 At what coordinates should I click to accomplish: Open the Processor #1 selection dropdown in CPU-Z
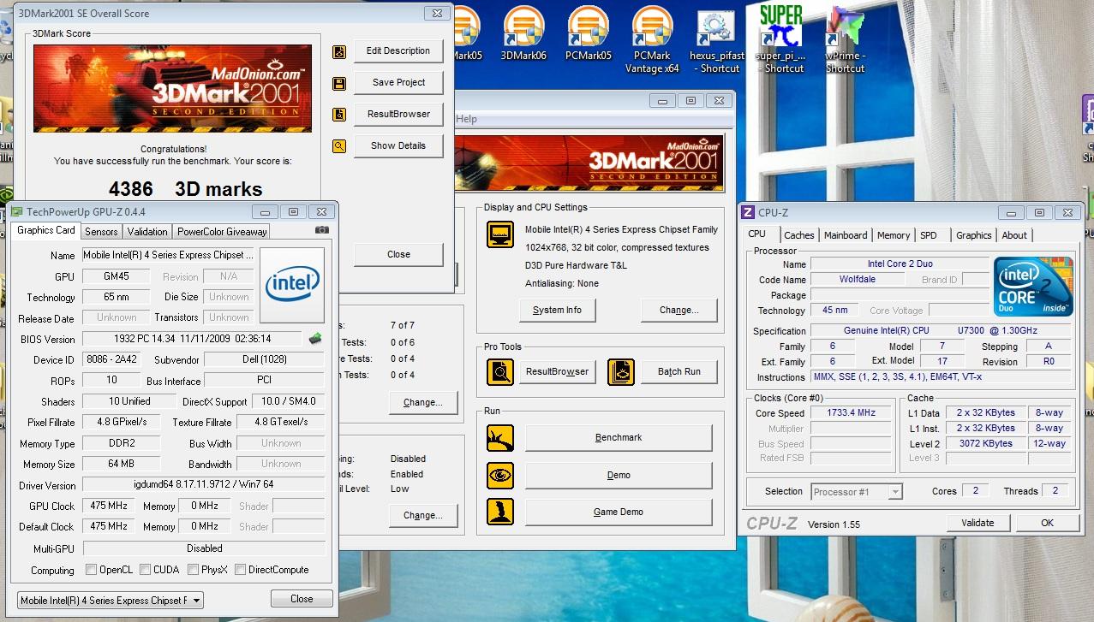point(857,492)
